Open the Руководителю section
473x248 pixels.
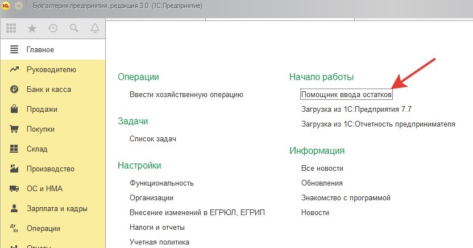(51, 70)
